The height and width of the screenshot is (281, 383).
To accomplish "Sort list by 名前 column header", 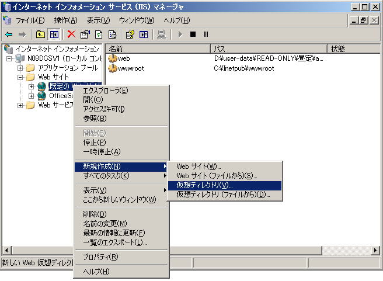I will click(158, 49).
